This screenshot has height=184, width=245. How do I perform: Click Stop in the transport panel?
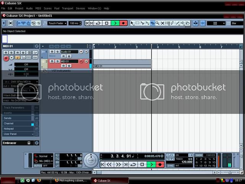[x=142, y=164]
